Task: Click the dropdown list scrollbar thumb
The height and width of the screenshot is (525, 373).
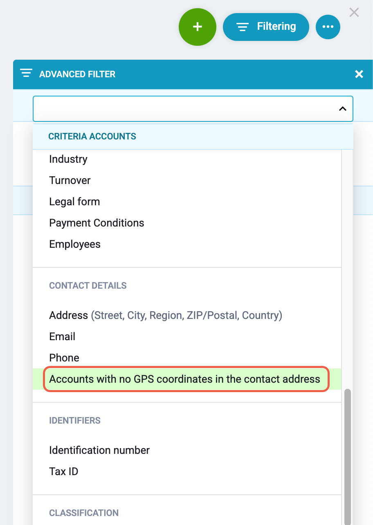Action: click(x=347, y=454)
